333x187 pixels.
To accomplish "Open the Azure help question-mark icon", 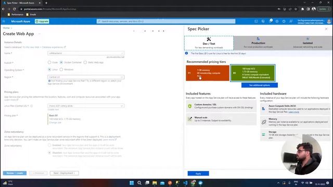I will coord(284,21).
